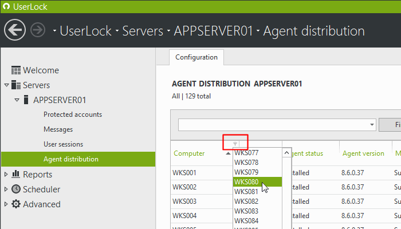Choose WKS084 in the filter list
401x229 pixels.
point(258,220)
